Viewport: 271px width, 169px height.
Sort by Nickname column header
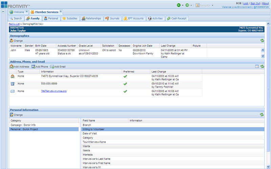[16, 46]
